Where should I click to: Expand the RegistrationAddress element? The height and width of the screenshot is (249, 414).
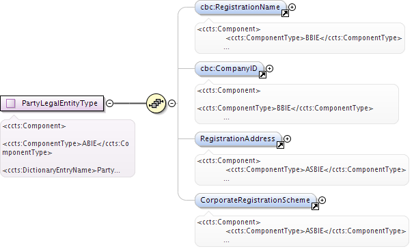pyautogui.click(x=287, y=138)
